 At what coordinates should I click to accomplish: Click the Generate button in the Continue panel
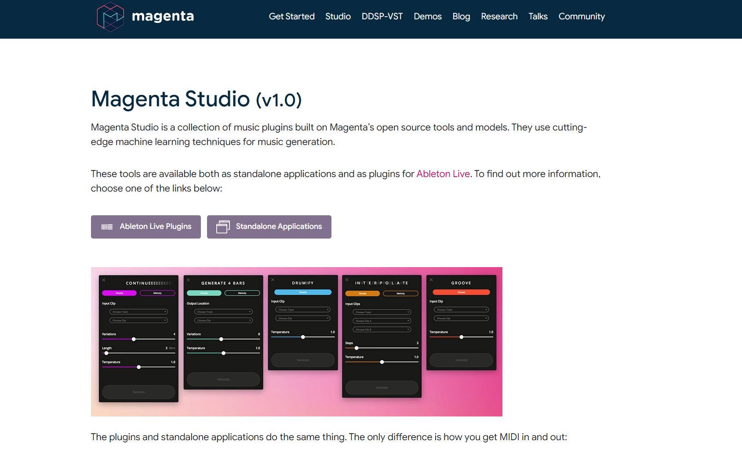(x=139, y=392)
